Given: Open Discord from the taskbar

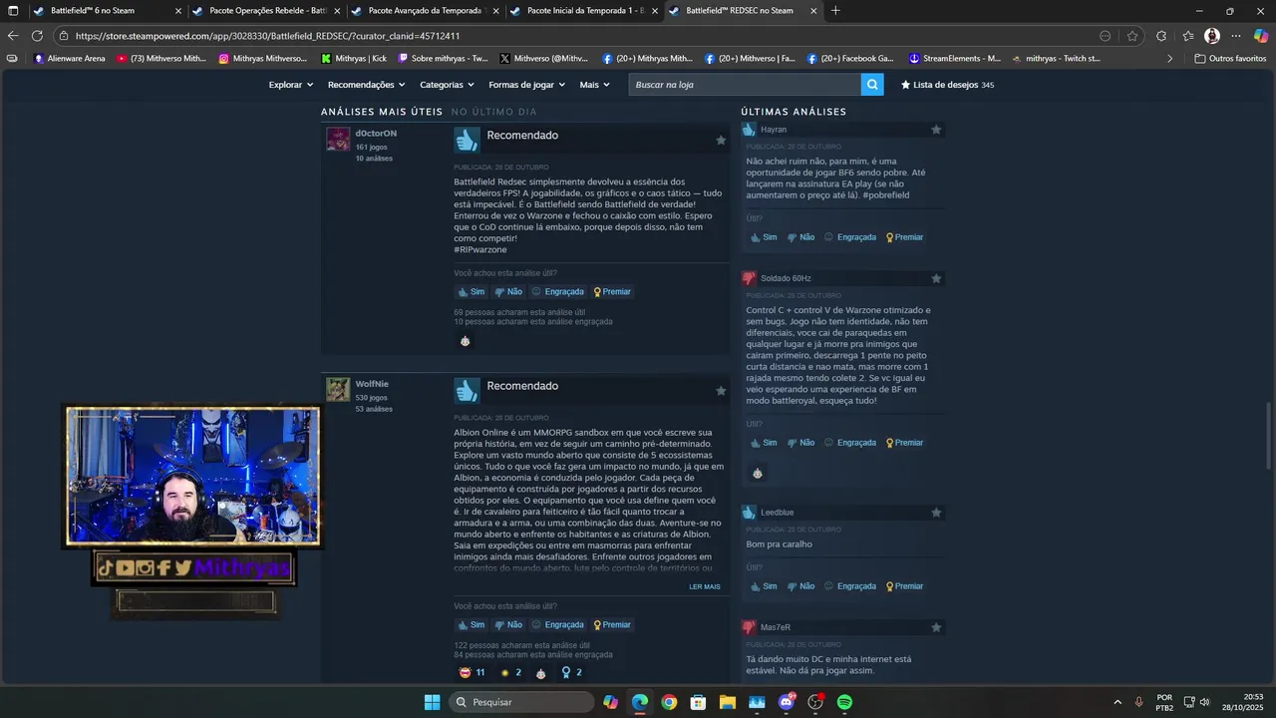Looking at the screenshot, I should point(787,702).
